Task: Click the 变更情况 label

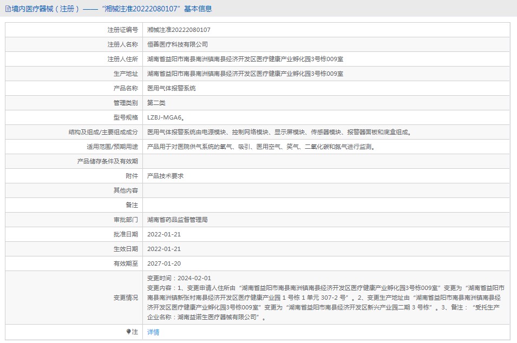Action: click(126, 298)
